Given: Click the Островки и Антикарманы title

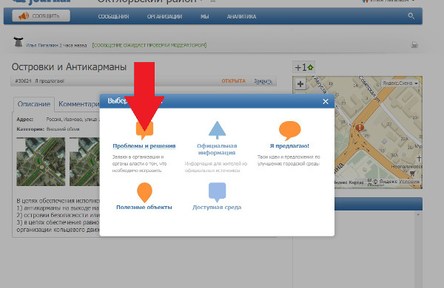Looking at the screenshot, I should coord(69,67).
